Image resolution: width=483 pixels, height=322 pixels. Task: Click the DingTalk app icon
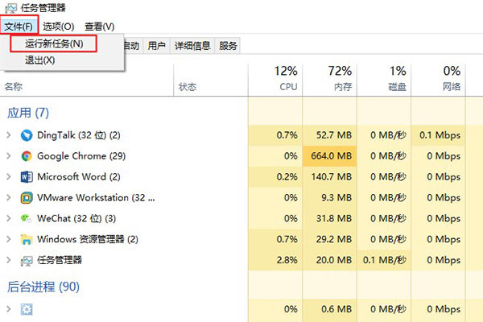[x=27, y=135]
